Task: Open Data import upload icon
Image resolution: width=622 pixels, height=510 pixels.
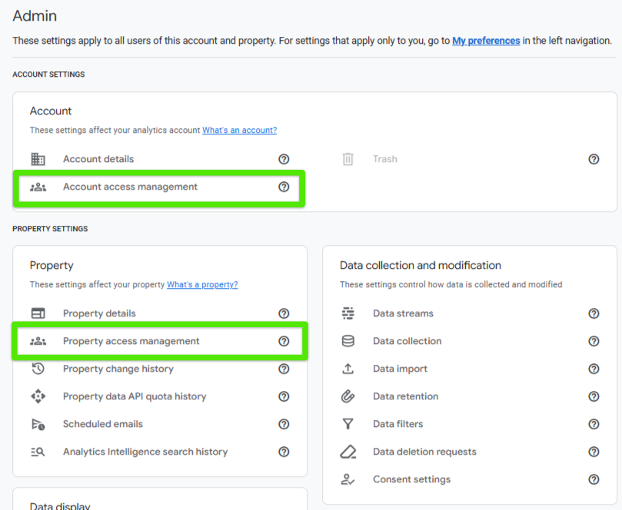Action: click(349, 369)
